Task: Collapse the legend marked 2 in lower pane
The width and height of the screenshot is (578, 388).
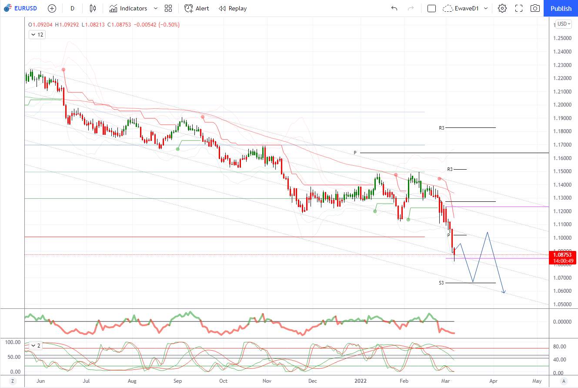Action: click(x=36, y=346)
